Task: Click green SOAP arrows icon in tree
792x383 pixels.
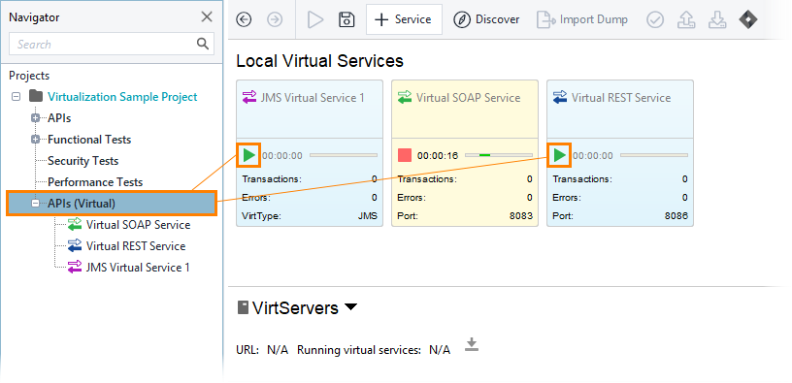Action: tap(75, 225)
